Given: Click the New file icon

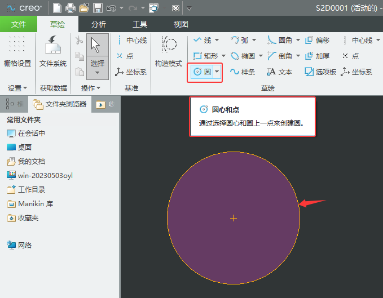Looking at the screenshot, I should point(57,8).
